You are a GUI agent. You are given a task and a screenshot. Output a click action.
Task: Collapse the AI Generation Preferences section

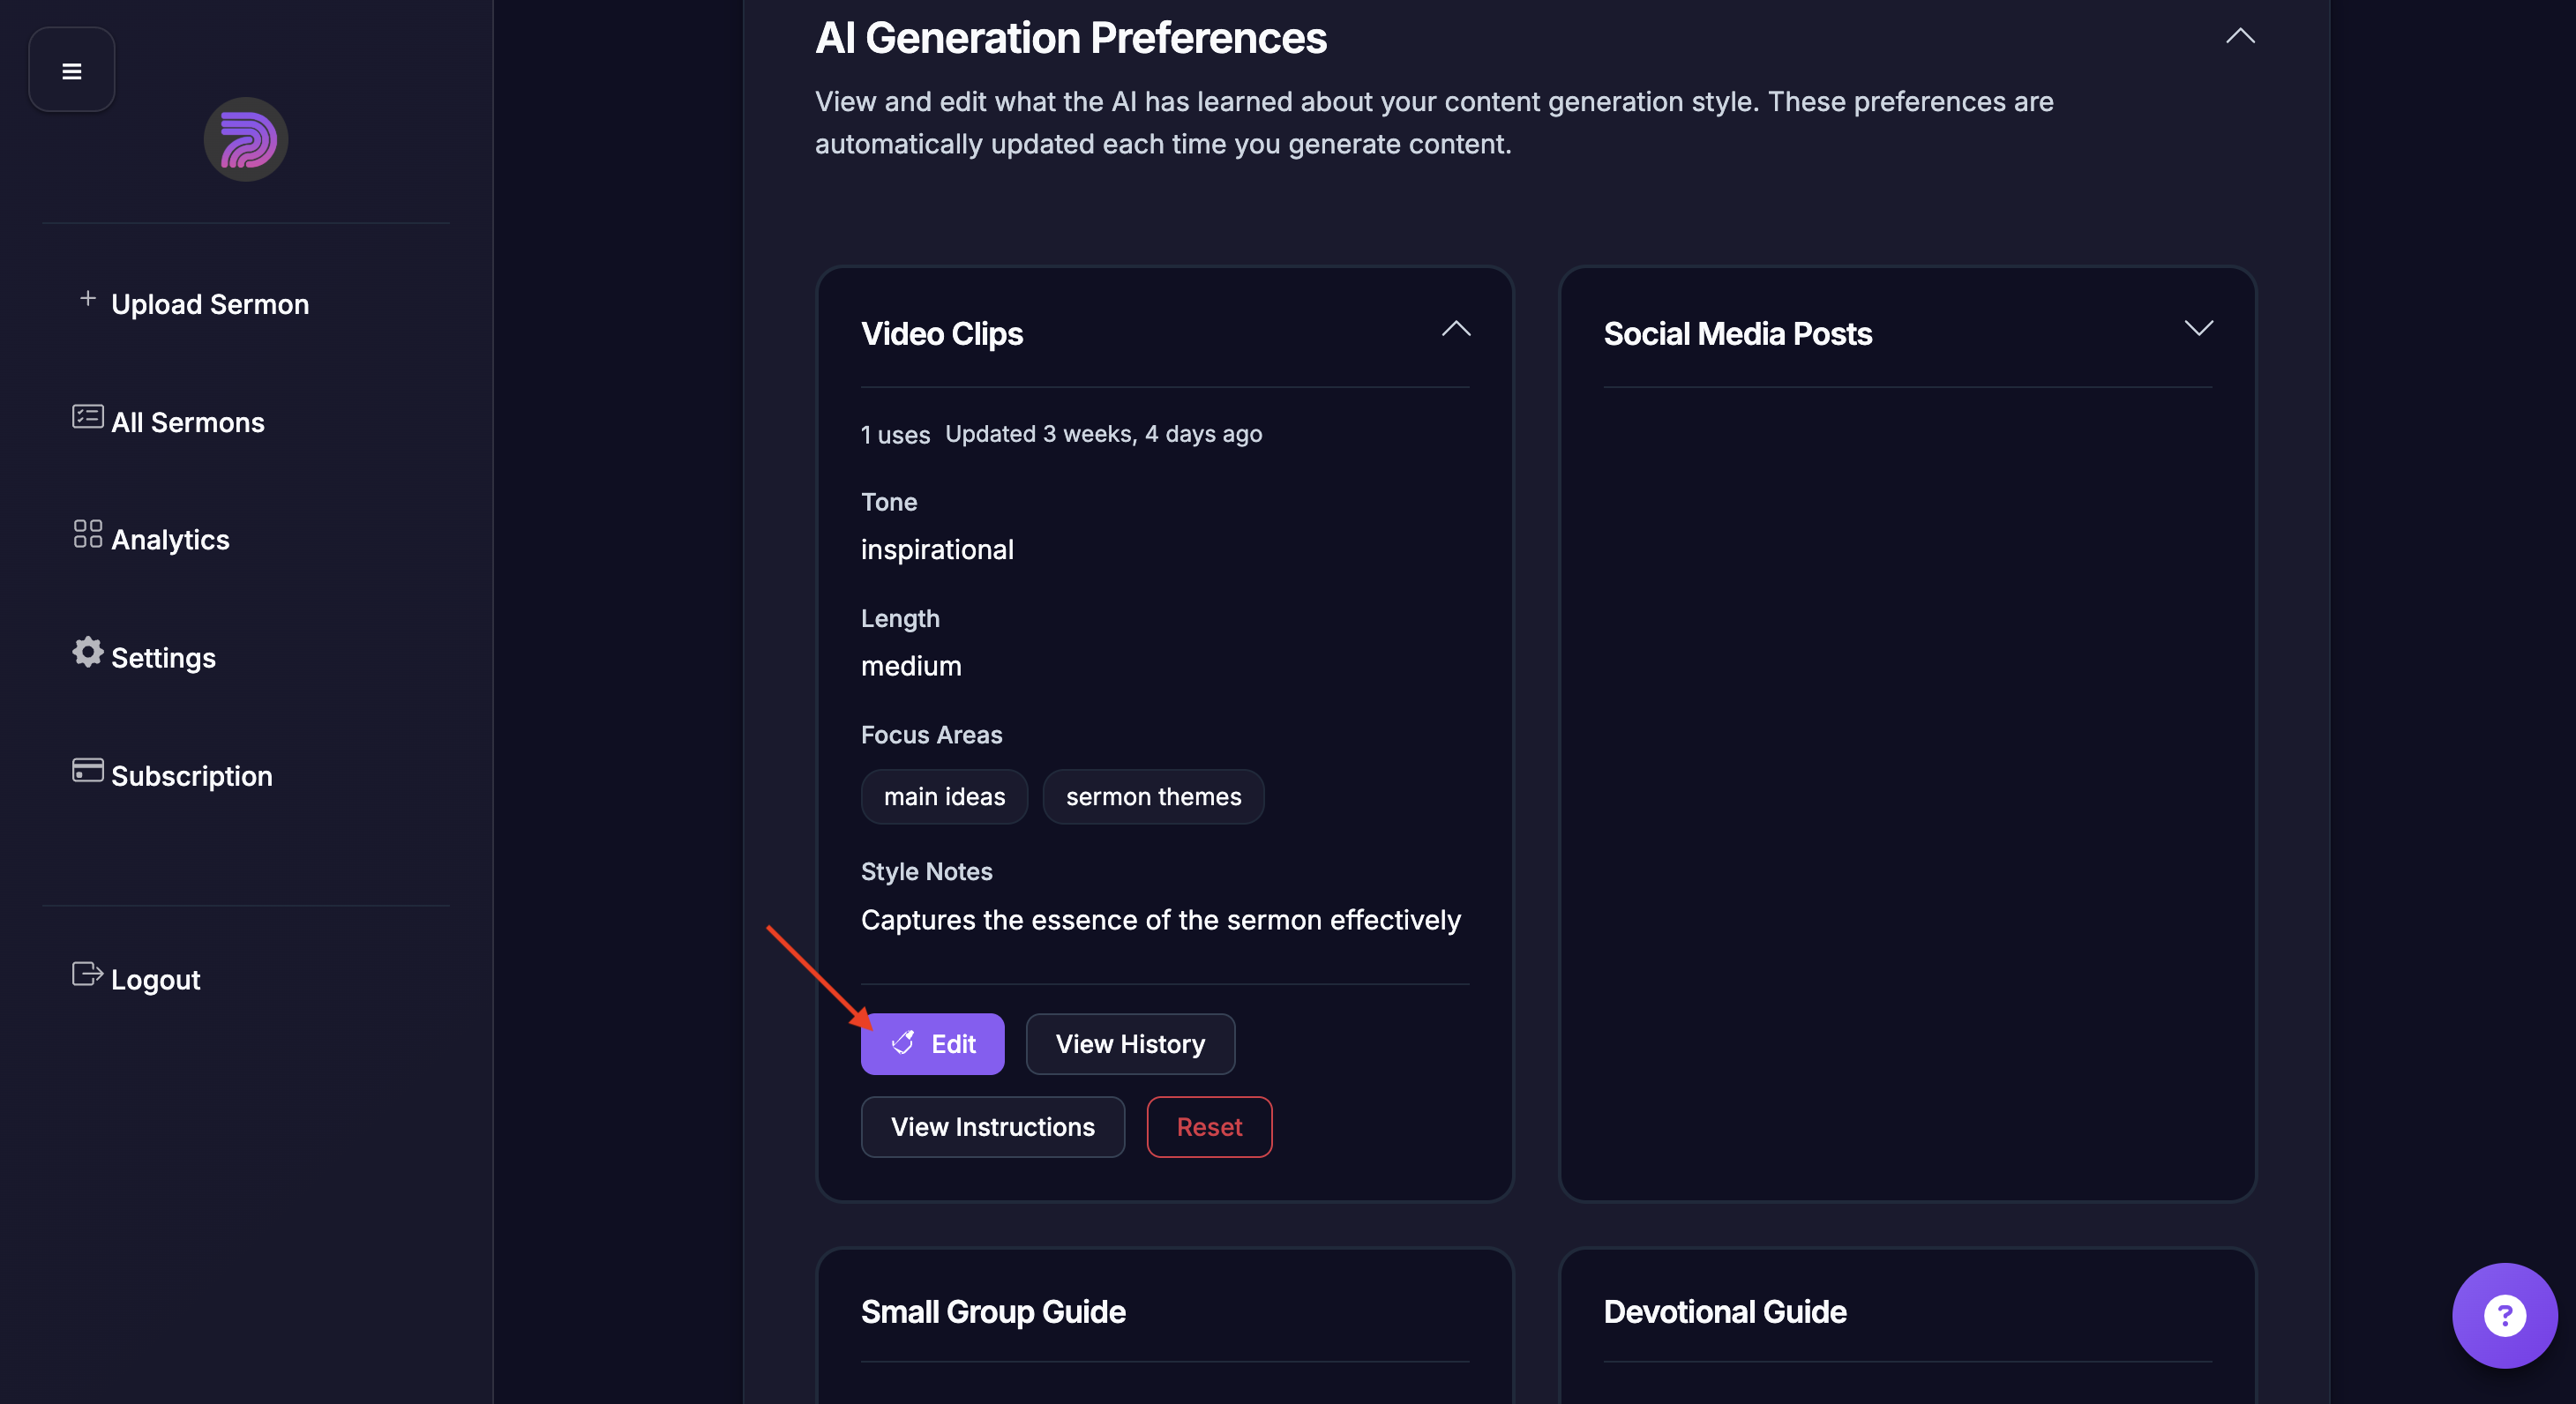pyautogui.click(x=2240, y=37)
